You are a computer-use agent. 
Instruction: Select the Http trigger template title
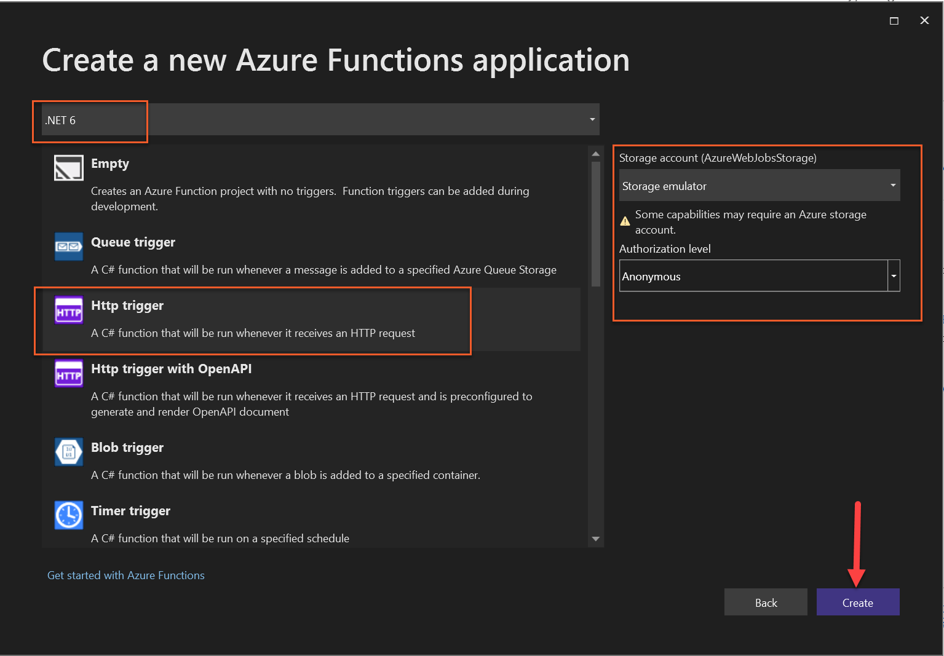coord(127,306)
